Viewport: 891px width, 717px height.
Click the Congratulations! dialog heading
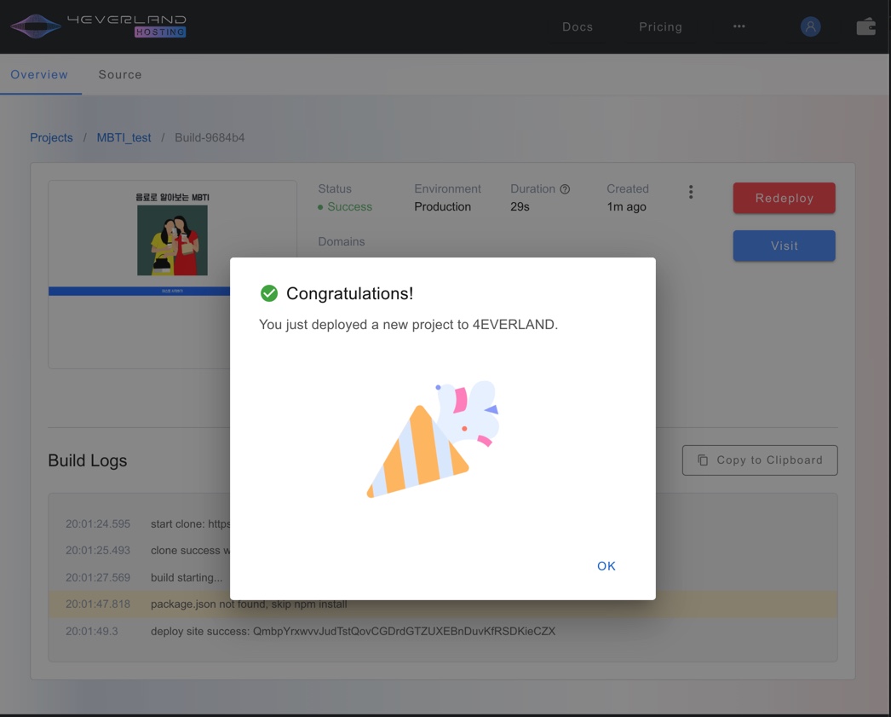click(x=349, y=293)
